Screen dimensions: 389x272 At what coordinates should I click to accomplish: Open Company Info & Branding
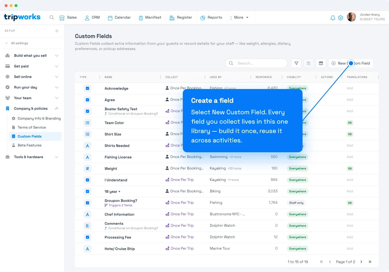pyautogui.click(x=36, y=118)
